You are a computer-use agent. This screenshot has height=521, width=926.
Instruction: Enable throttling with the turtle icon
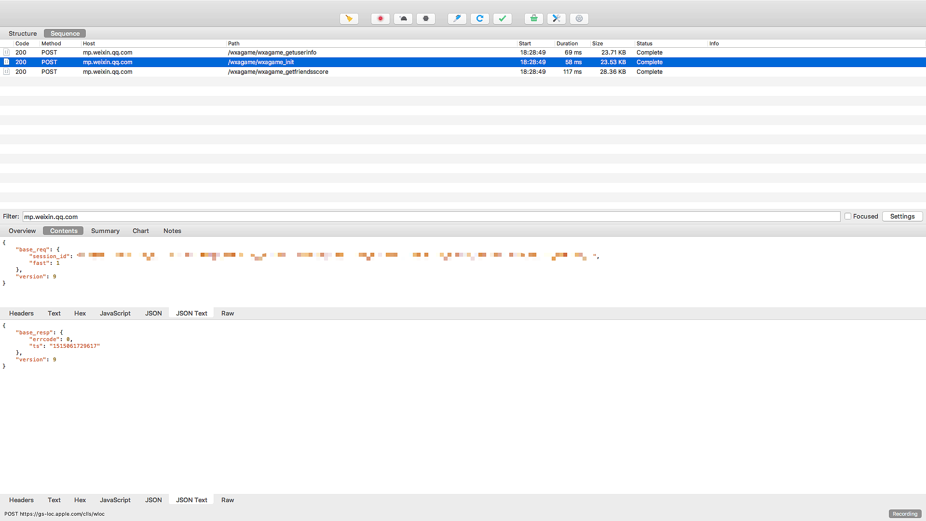(403, 18)
